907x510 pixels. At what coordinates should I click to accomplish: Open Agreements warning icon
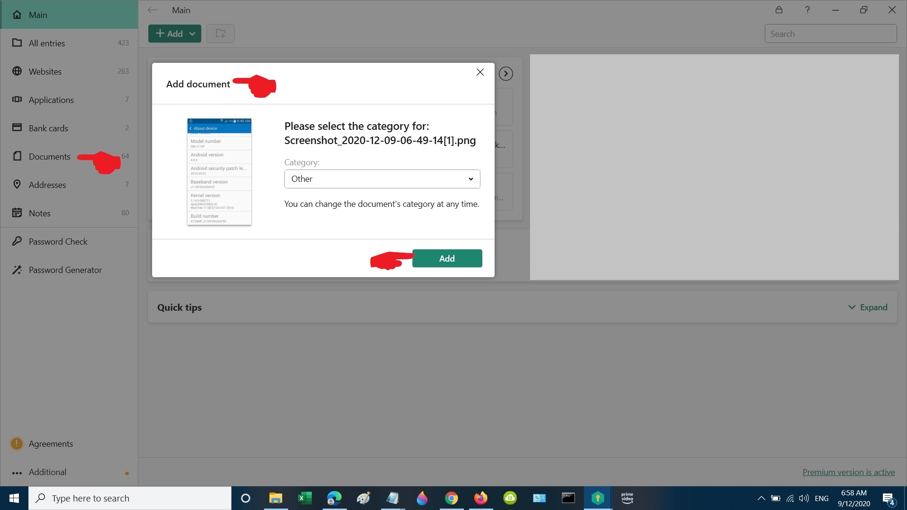(17, 443)
